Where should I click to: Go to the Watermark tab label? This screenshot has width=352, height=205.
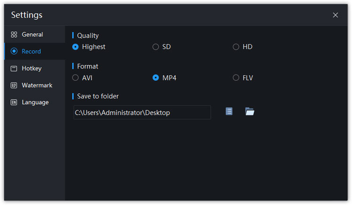37,85
